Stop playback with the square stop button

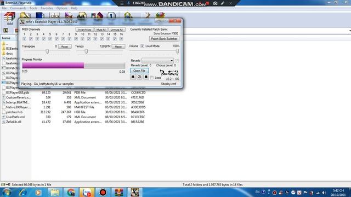[146, 77]
